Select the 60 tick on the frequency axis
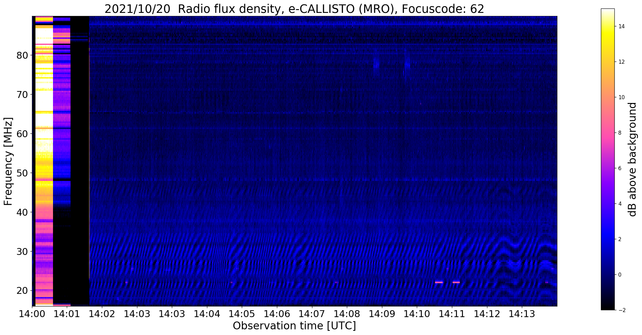This screenshot has width=642, height=335. point(23,134)
